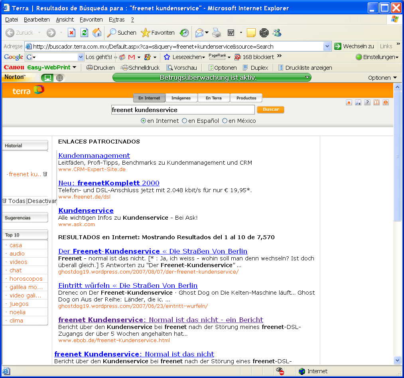Viewport: 404px width, 378px height.
Task: Click the Terra open book icon
Action: point(376,102)
